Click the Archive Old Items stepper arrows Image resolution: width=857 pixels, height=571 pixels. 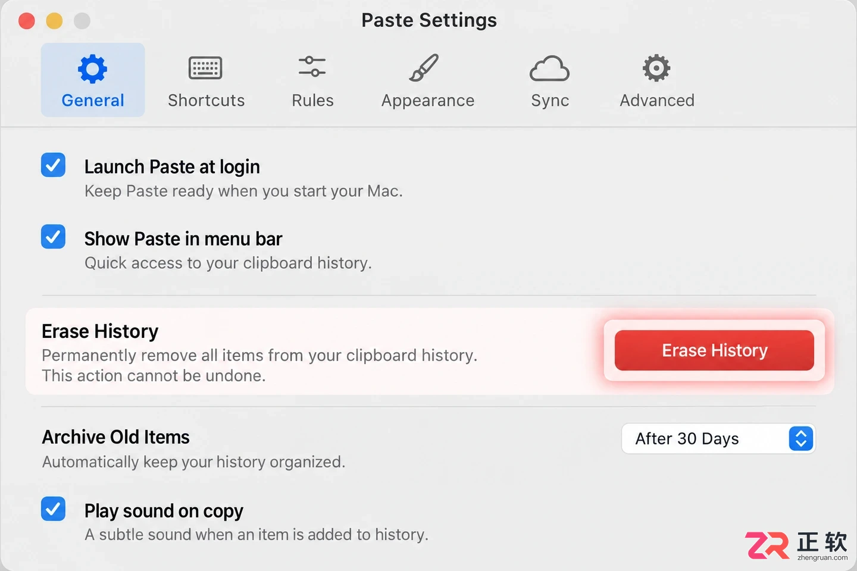click(x=801, y=439)
